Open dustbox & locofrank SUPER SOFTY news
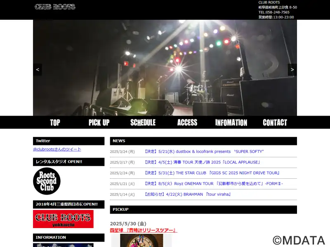This screenshot has height=247, width=330. (x=203, y=151)
